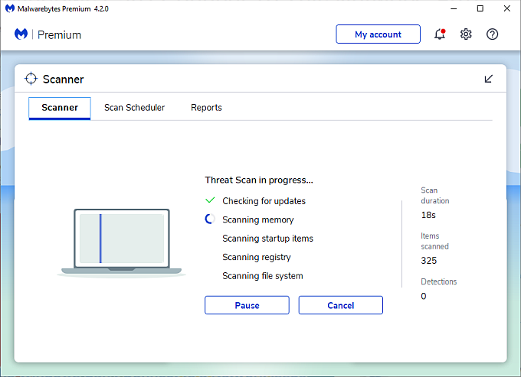
Task: Click 'Scanning file system' text
Action: (x=263, y=276)
